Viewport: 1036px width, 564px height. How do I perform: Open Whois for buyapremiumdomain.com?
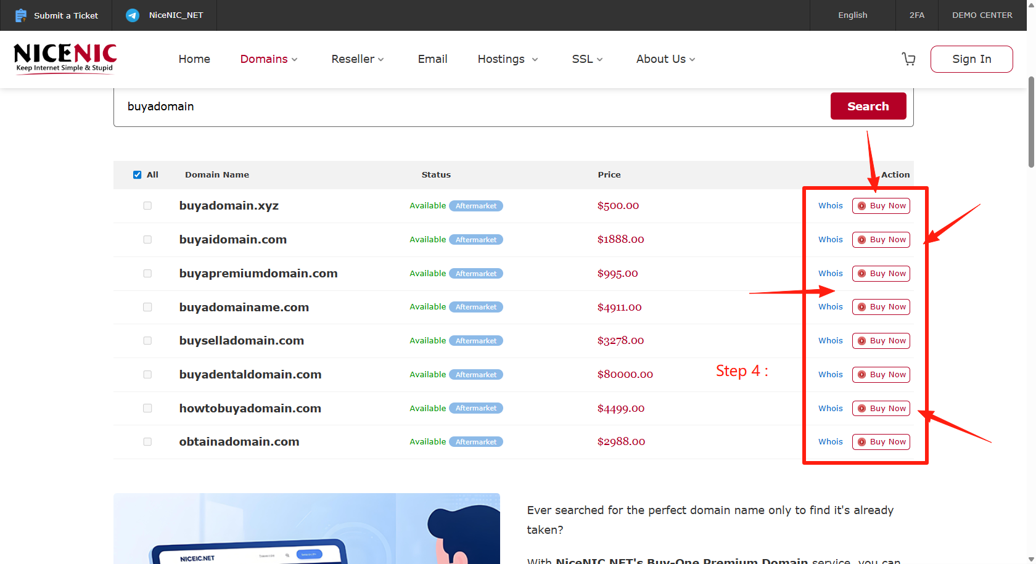830,273
